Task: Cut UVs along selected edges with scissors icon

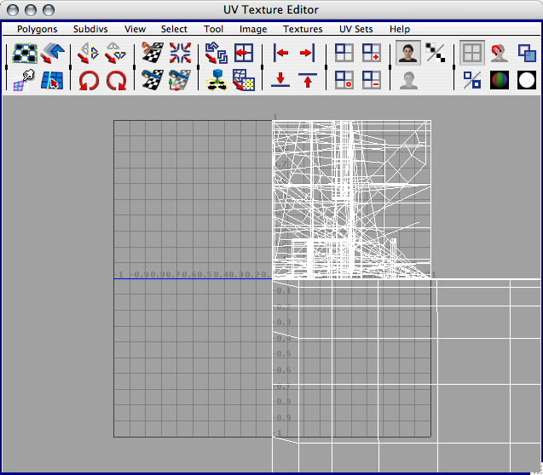Action: [153, 53]
